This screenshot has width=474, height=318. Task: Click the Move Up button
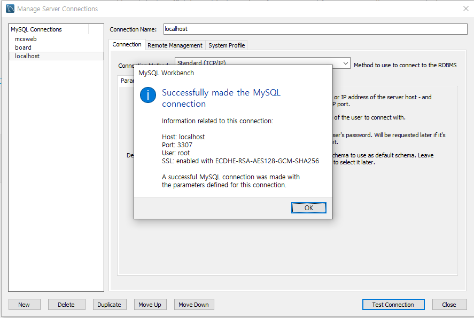[x=150, y=305]
